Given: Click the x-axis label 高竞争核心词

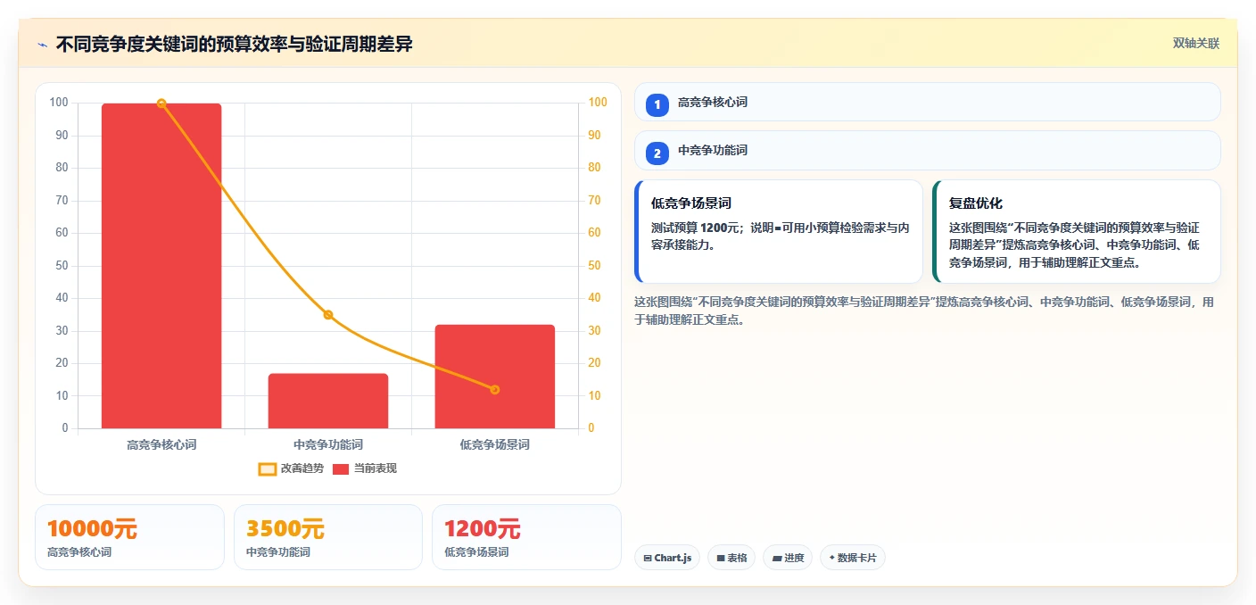Looking at the screenshot, I should point(161,444).
